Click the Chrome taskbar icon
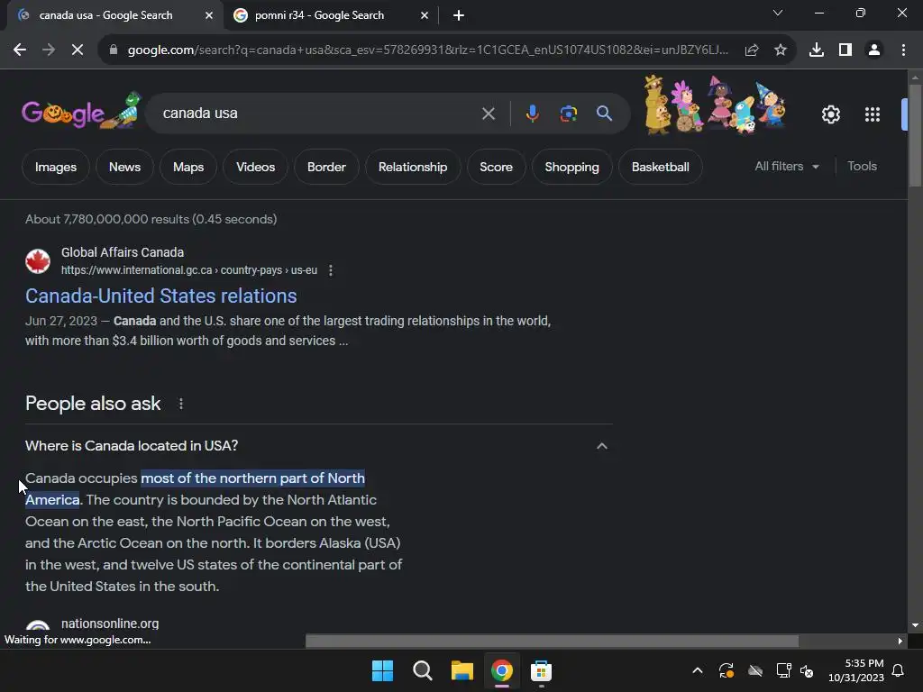This screenshot has width=923, height=692. [x=501, y=670]
